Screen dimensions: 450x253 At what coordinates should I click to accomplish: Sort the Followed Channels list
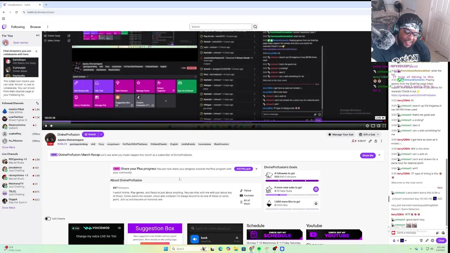pos(37,103)
